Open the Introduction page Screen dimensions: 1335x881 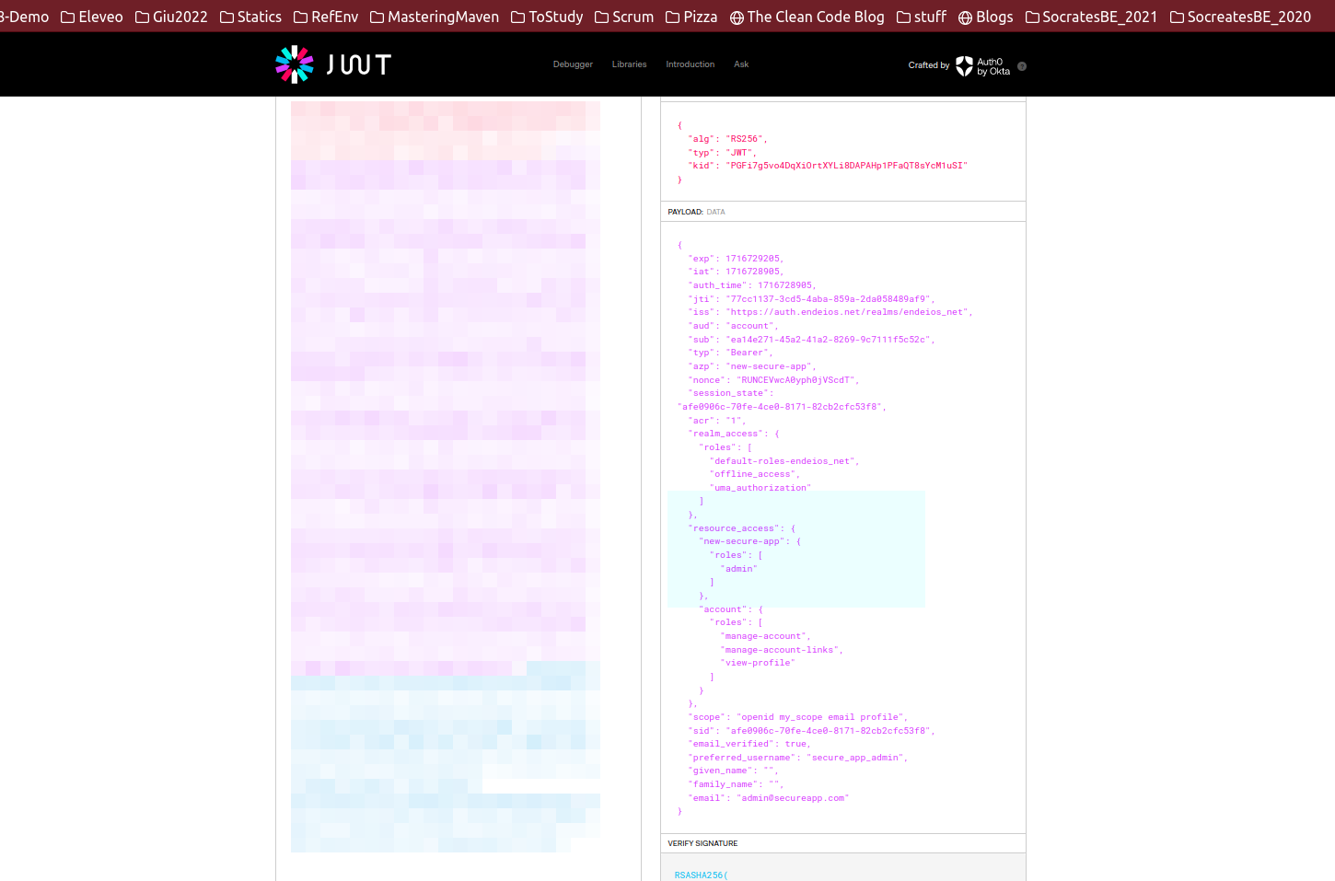690,64
